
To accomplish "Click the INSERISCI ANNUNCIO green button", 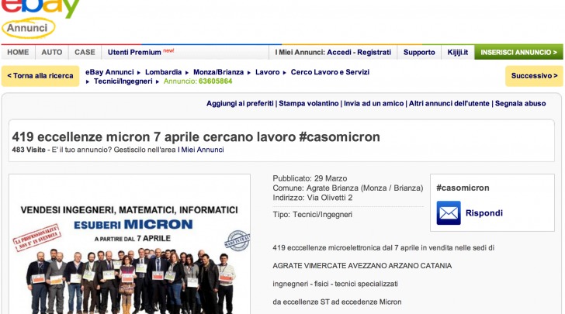I will [519, 52].
